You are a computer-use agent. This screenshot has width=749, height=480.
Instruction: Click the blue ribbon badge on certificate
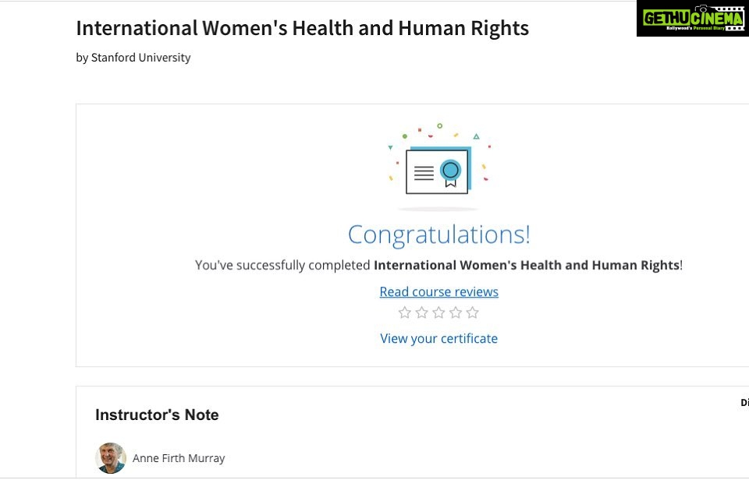[x=449, y=171]
